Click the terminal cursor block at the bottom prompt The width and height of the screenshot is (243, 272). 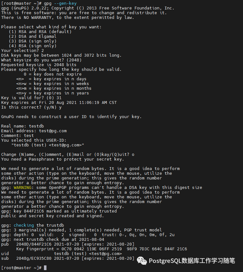(45, 268)
